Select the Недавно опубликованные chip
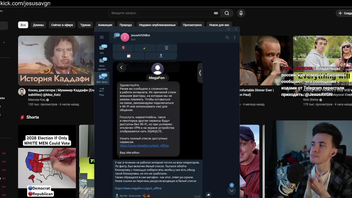Image resolution: width=352 pixels, height=198 pixels. [157, 25]
